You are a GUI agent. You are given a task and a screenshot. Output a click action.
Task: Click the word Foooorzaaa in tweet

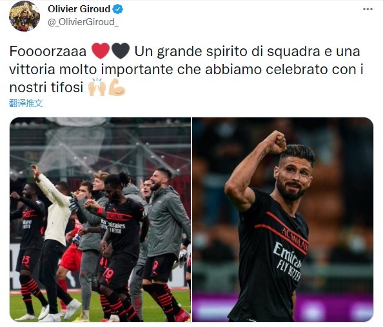48,52
